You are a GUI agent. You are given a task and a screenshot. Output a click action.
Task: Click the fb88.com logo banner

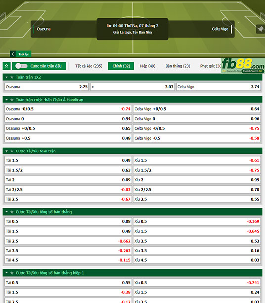(243, 65)
